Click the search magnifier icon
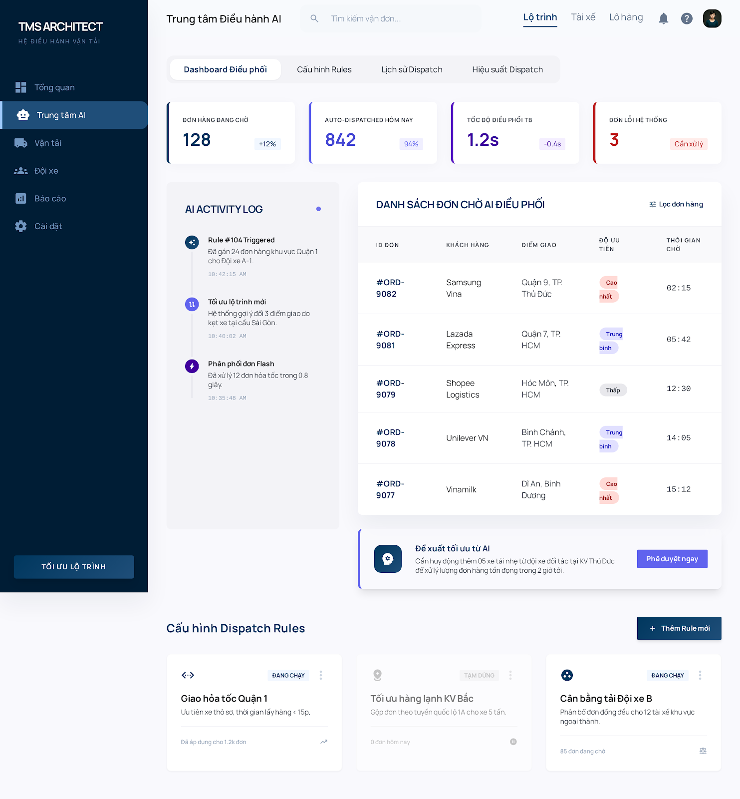Image resolution: width=740 pixels, height=799 pixels. pos(314,18)
